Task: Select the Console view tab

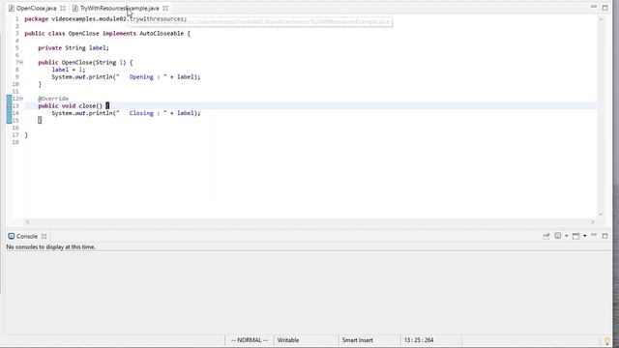Action: [27, 236]
